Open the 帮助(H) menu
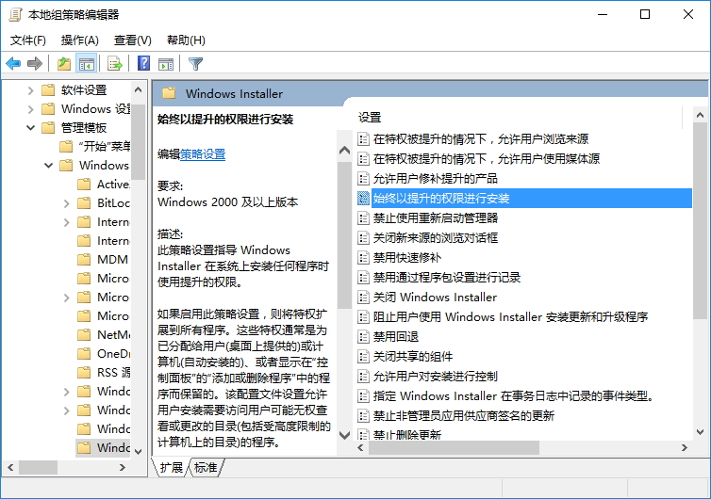The height and width of the screenshot is (499, 711). pyautogui.click(x=186, y=40)
